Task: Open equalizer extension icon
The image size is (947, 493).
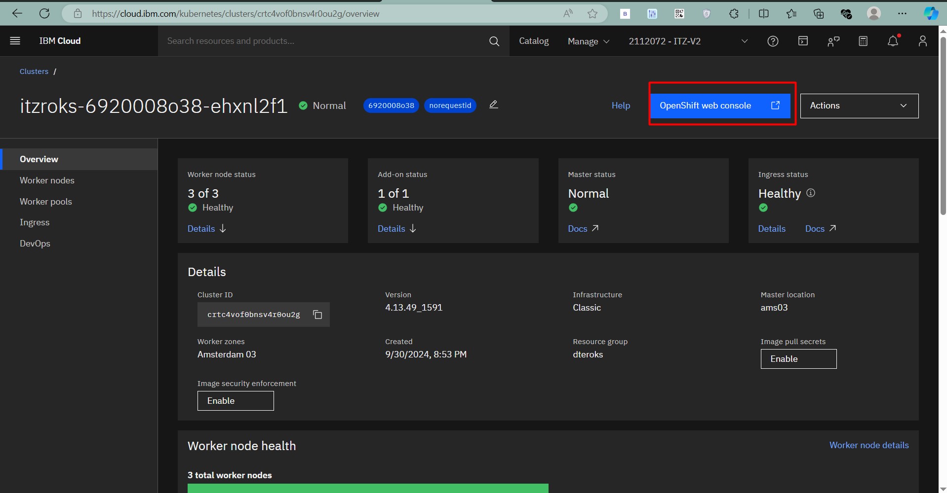Action: tap(652, 13)
